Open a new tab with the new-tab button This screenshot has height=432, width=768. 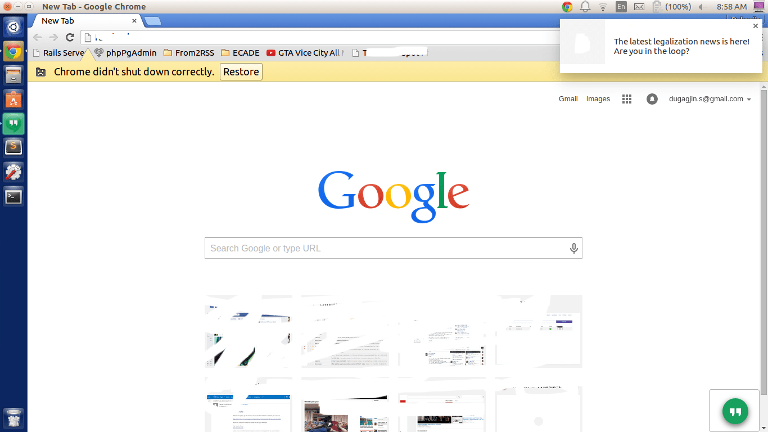tap(152, 21)
